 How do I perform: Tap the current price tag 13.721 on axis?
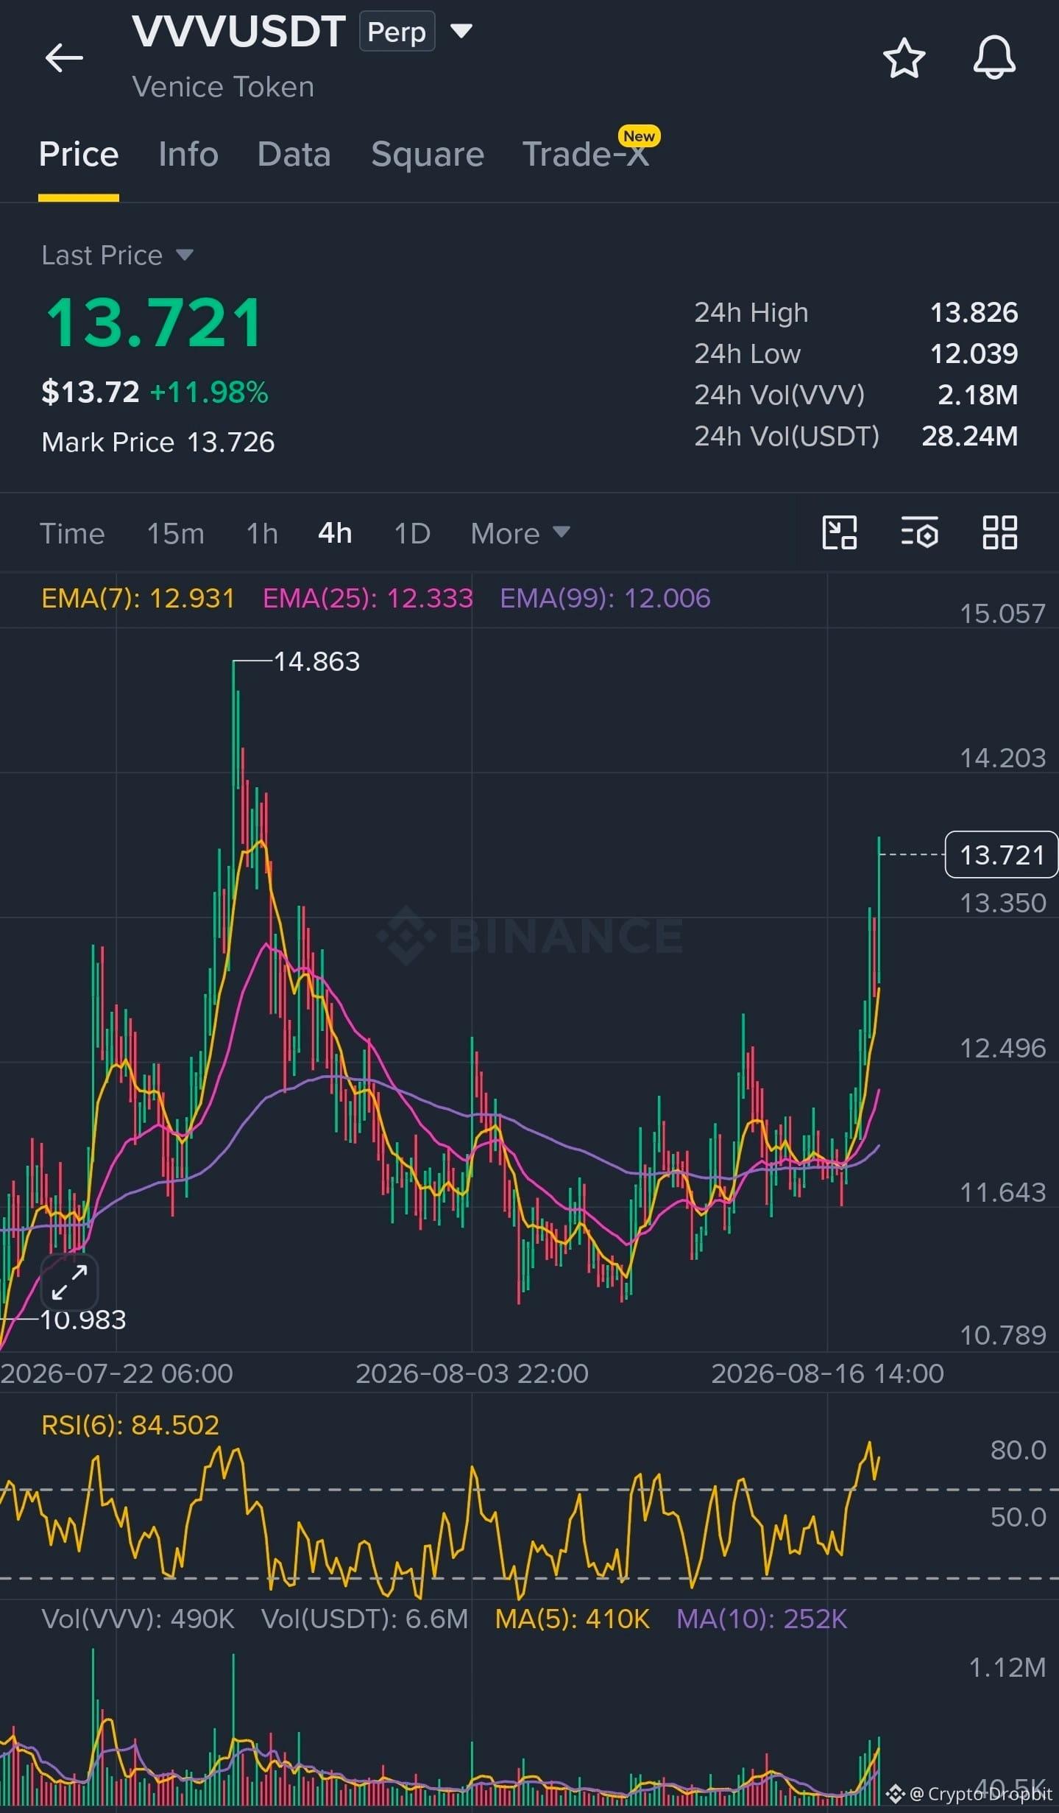click(1001, 855)
